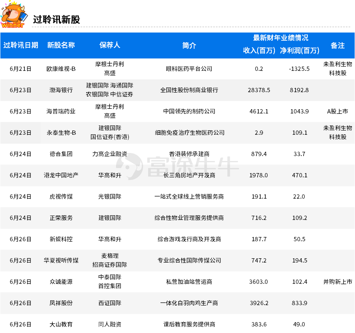Screen dimensions: 355x333
Task: Click the 过聆讯日期 column header
Action: pos(20,45)
